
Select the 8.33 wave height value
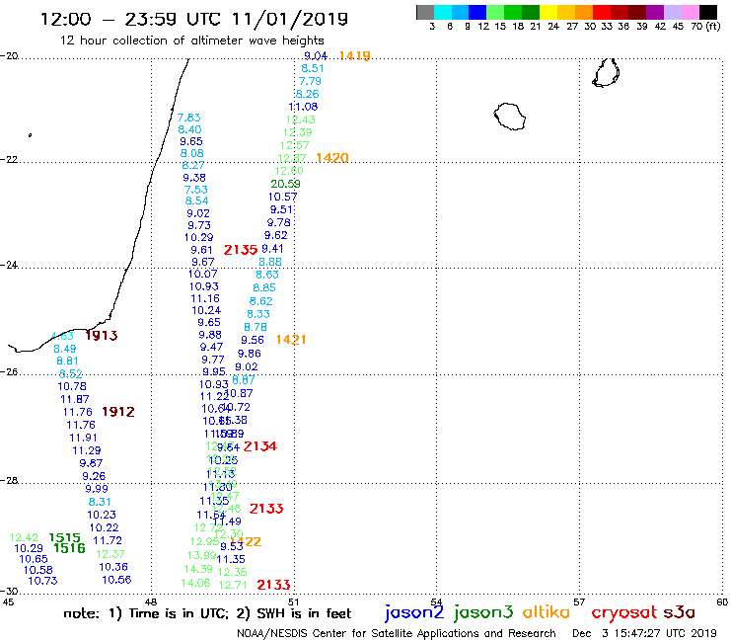coord(257,314)
